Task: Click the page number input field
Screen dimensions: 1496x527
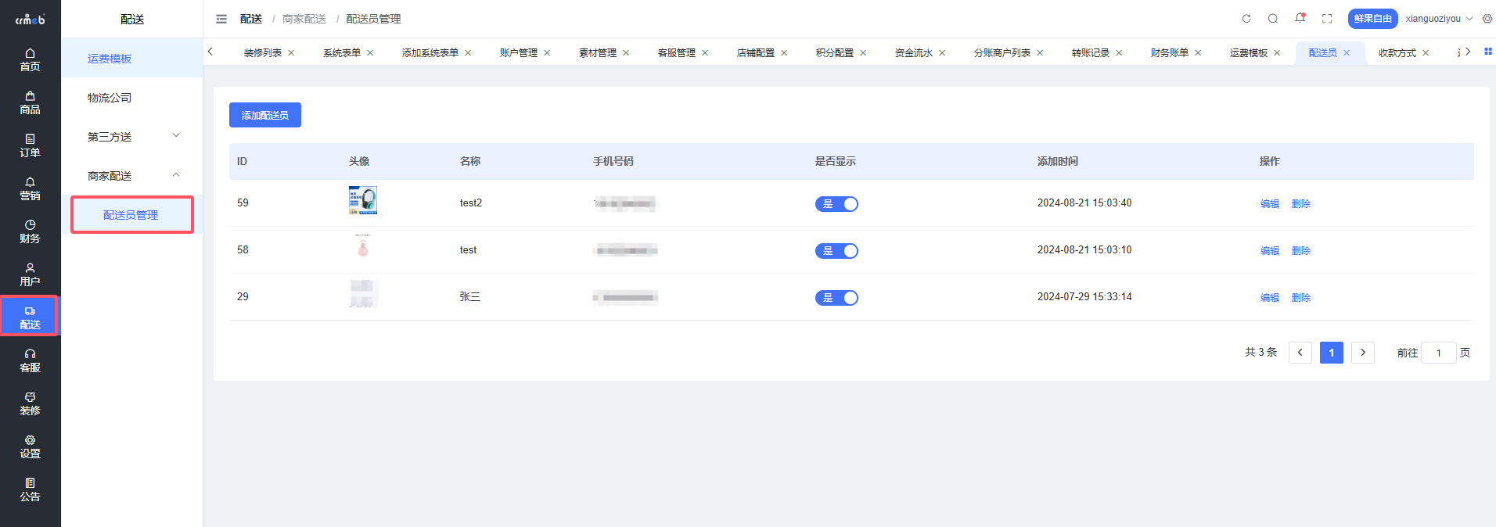Action: tap(1438, 353)
